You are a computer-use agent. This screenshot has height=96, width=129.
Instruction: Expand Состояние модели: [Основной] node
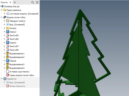click(x=4, y=14)
